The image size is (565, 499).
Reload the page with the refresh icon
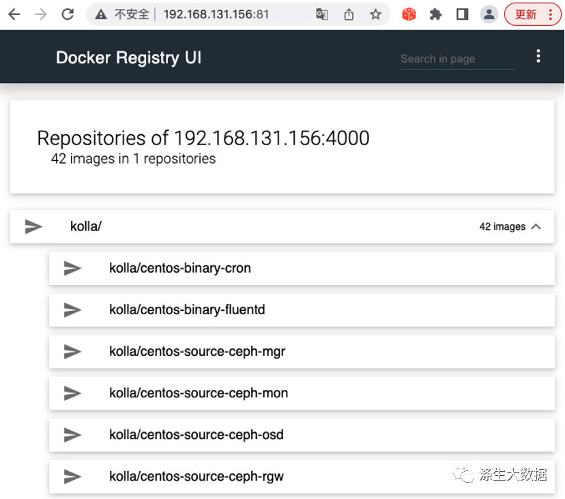(x=68, y=14)
